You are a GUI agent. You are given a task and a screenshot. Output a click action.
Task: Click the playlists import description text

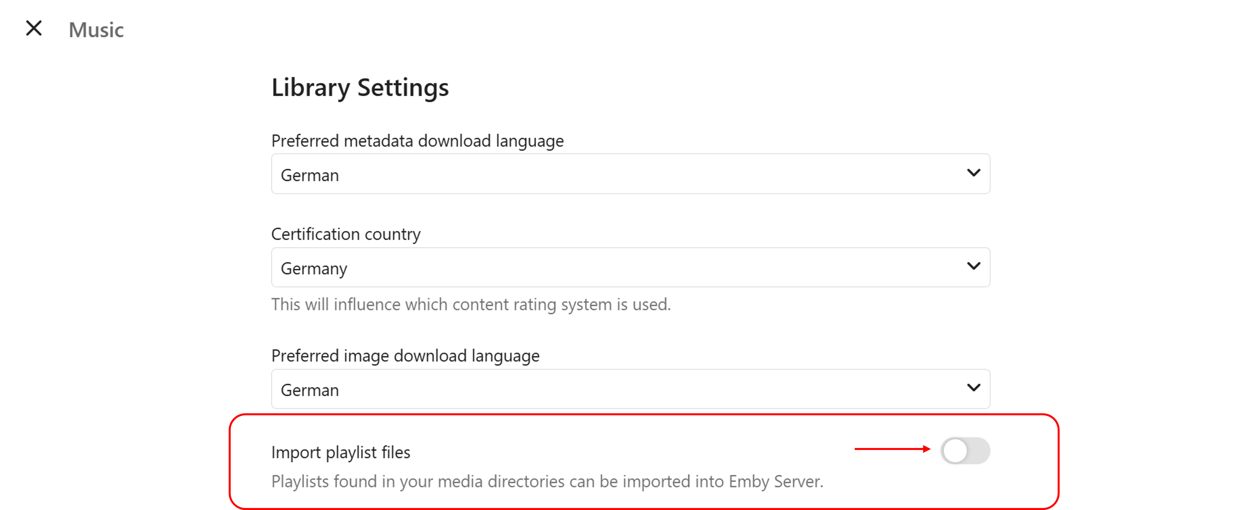pyautogui.click(x=547, y=482)
